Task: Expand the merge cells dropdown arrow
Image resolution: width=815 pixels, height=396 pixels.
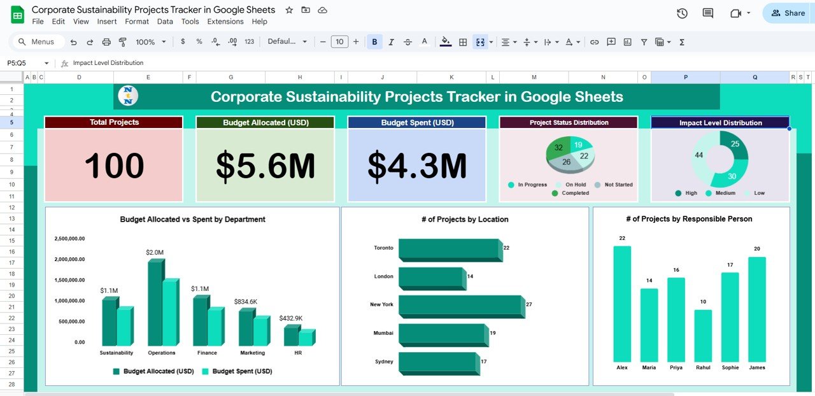Action: [x=491, y=41]
